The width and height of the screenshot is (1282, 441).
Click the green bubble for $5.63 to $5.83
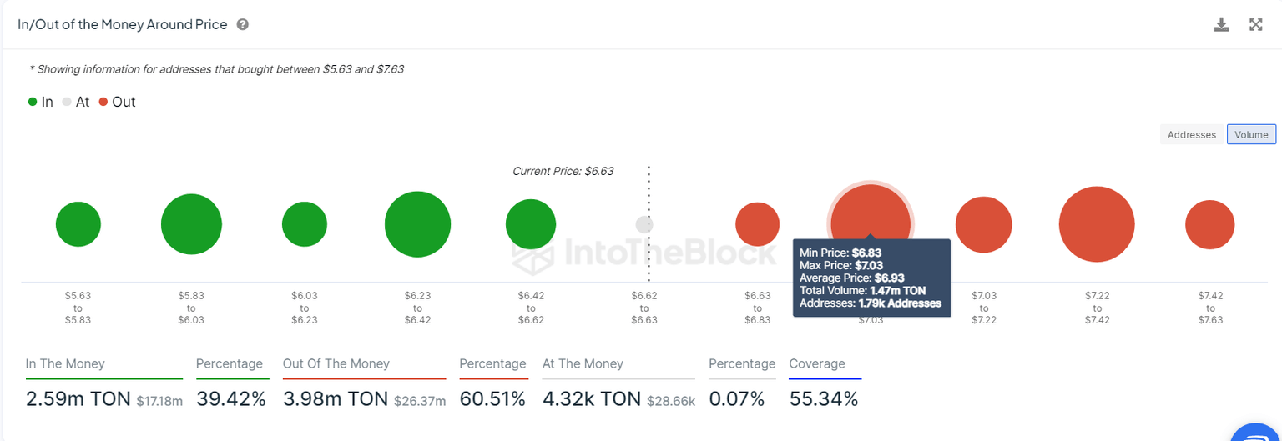pyautogui.click(x=78, y=224)
